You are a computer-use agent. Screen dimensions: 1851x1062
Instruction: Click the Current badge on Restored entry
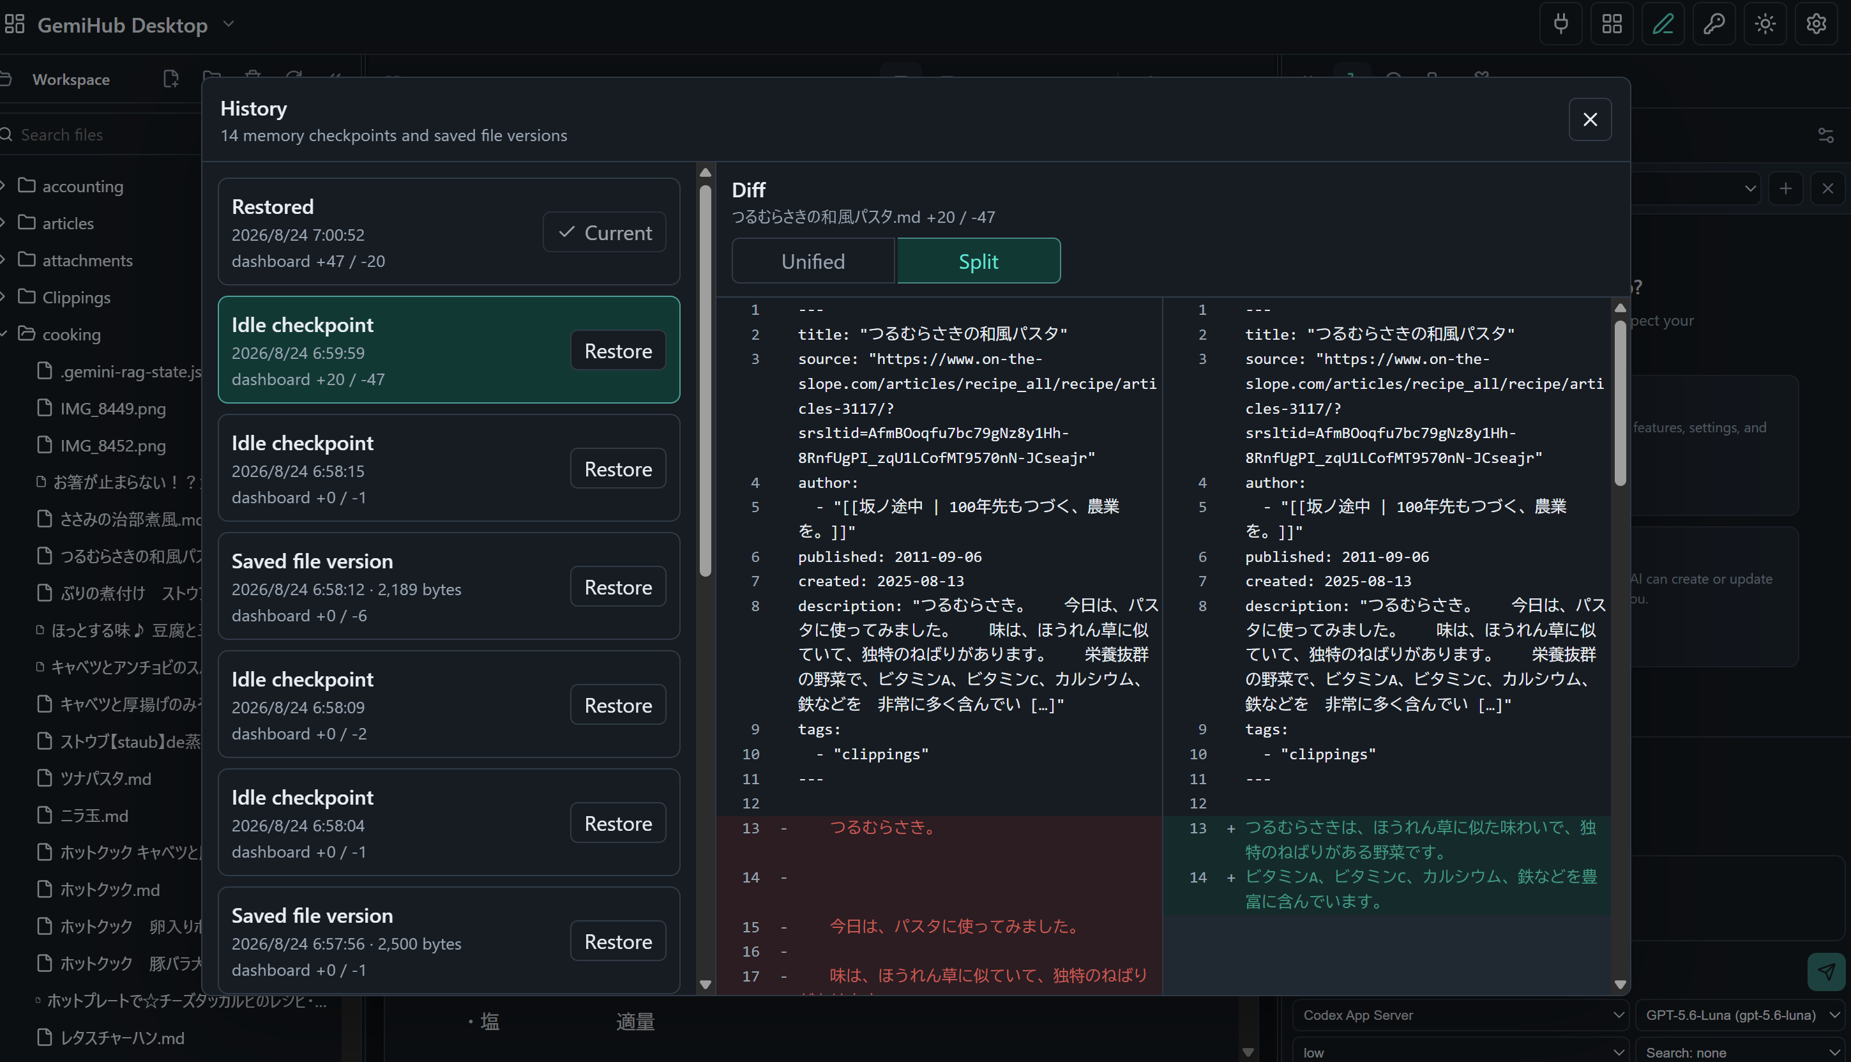pyautogui.click(x=605, y=232)
